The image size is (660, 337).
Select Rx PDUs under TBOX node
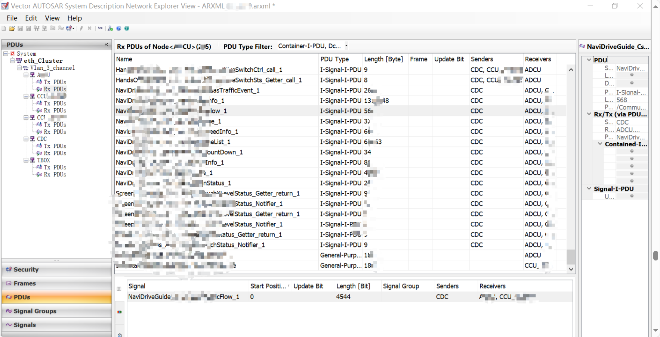click(x=55, y=174)
